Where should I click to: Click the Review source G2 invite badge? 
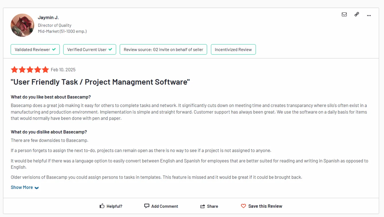tap(163, 49)
